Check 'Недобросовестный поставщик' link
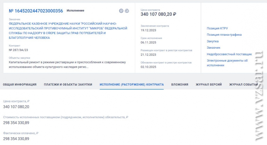The width and height of the screenshot is (267, 145). (229, 54)
